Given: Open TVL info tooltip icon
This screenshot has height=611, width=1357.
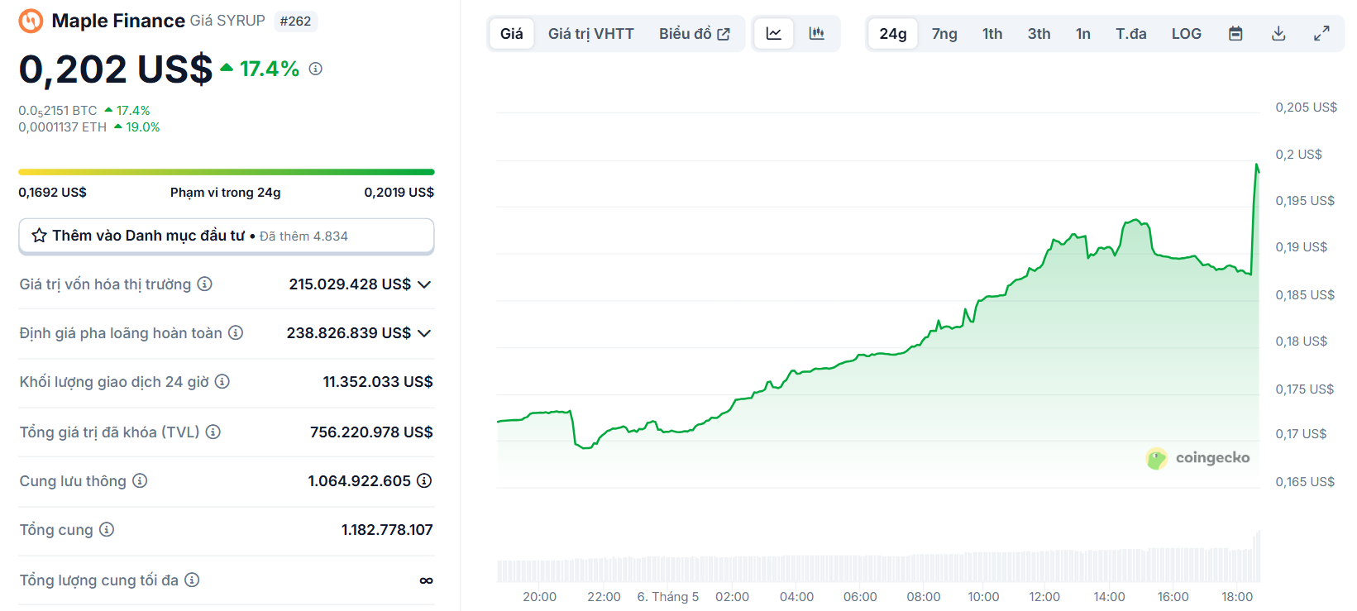Looking at the screenshot, I should coord(213,432).
